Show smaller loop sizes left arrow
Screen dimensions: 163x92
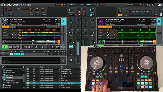point(23,47)
